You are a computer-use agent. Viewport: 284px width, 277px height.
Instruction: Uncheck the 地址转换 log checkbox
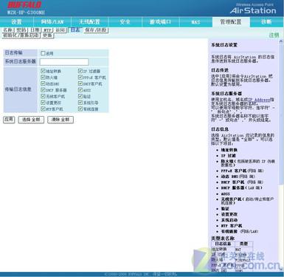coord(43,71)
